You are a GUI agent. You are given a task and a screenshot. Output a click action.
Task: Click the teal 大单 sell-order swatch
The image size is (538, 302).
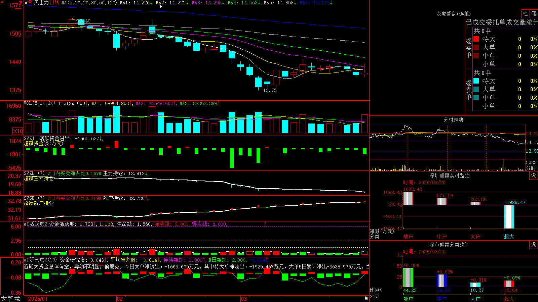coord(476,89)
